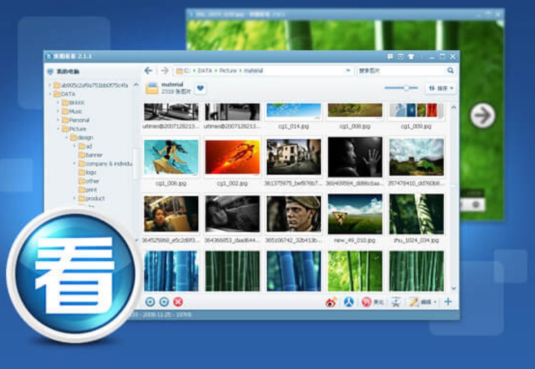Click material in the address breadcrumb
The height and width of the screenshot is (369, 535).
(253, 71)
